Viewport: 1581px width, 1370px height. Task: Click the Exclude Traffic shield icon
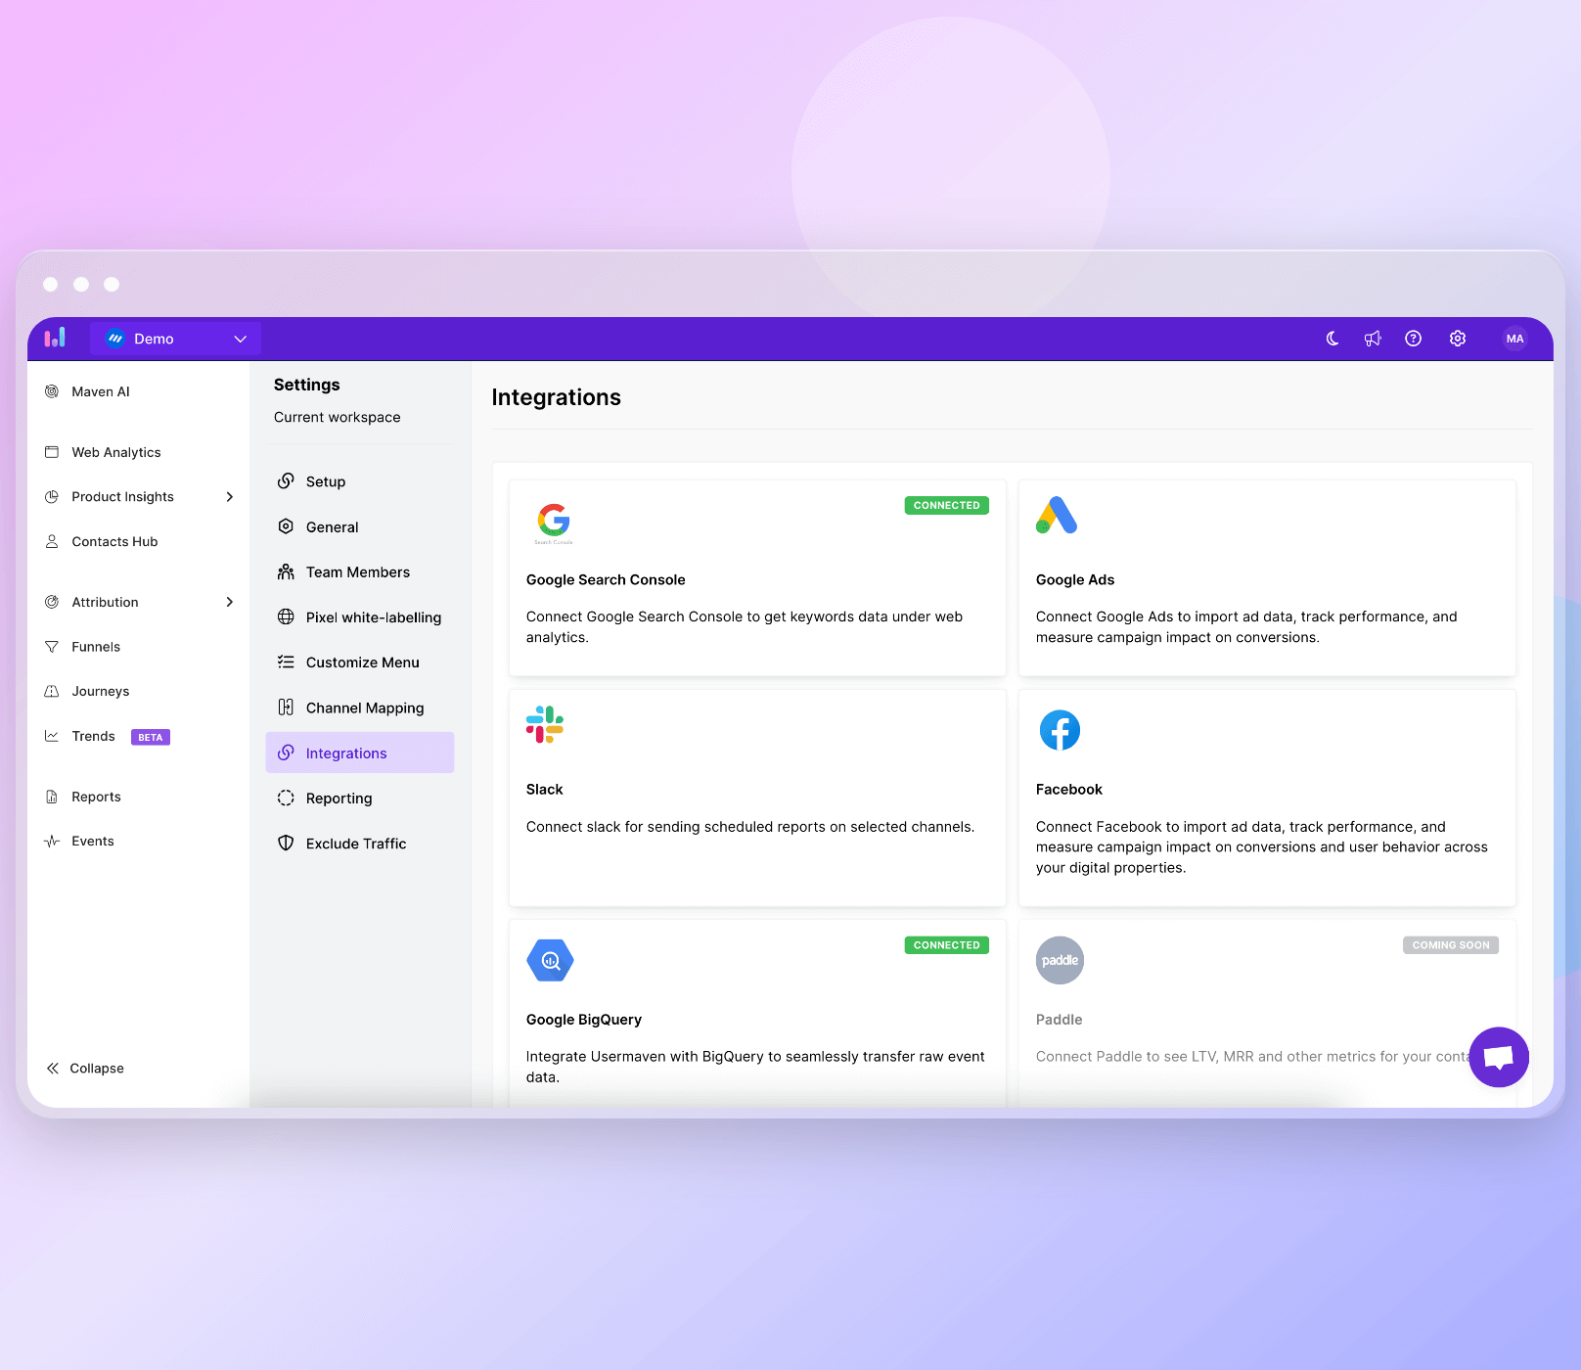point(286,843)
